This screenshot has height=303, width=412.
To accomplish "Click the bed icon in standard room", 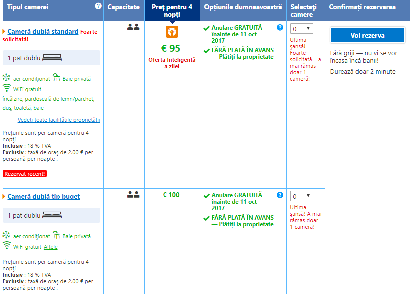I will point(52,58).
